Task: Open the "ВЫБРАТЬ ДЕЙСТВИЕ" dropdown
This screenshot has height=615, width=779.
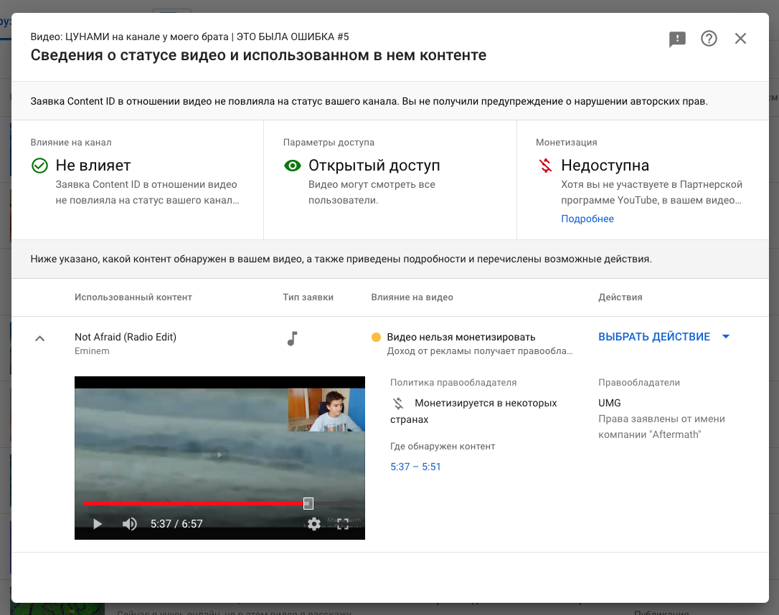Action: (x=664, y=337)
